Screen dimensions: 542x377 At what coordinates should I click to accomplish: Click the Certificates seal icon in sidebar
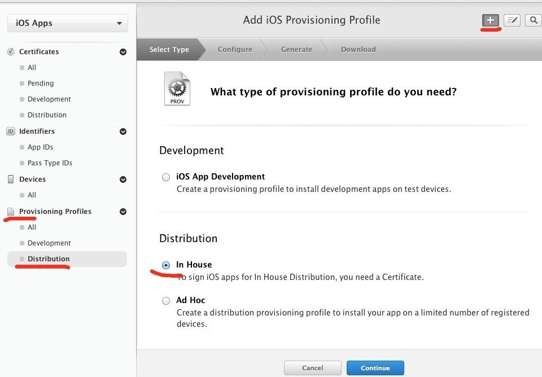pyautogui.click(x=11, y=52)
